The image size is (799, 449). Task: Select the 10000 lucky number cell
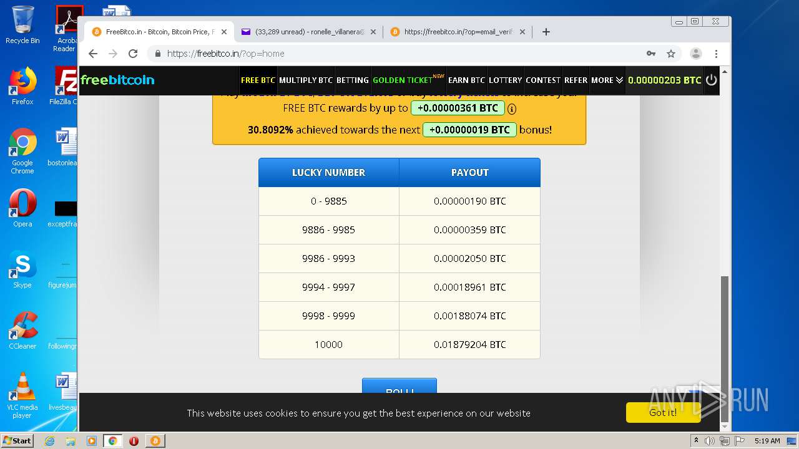point(329,345)
